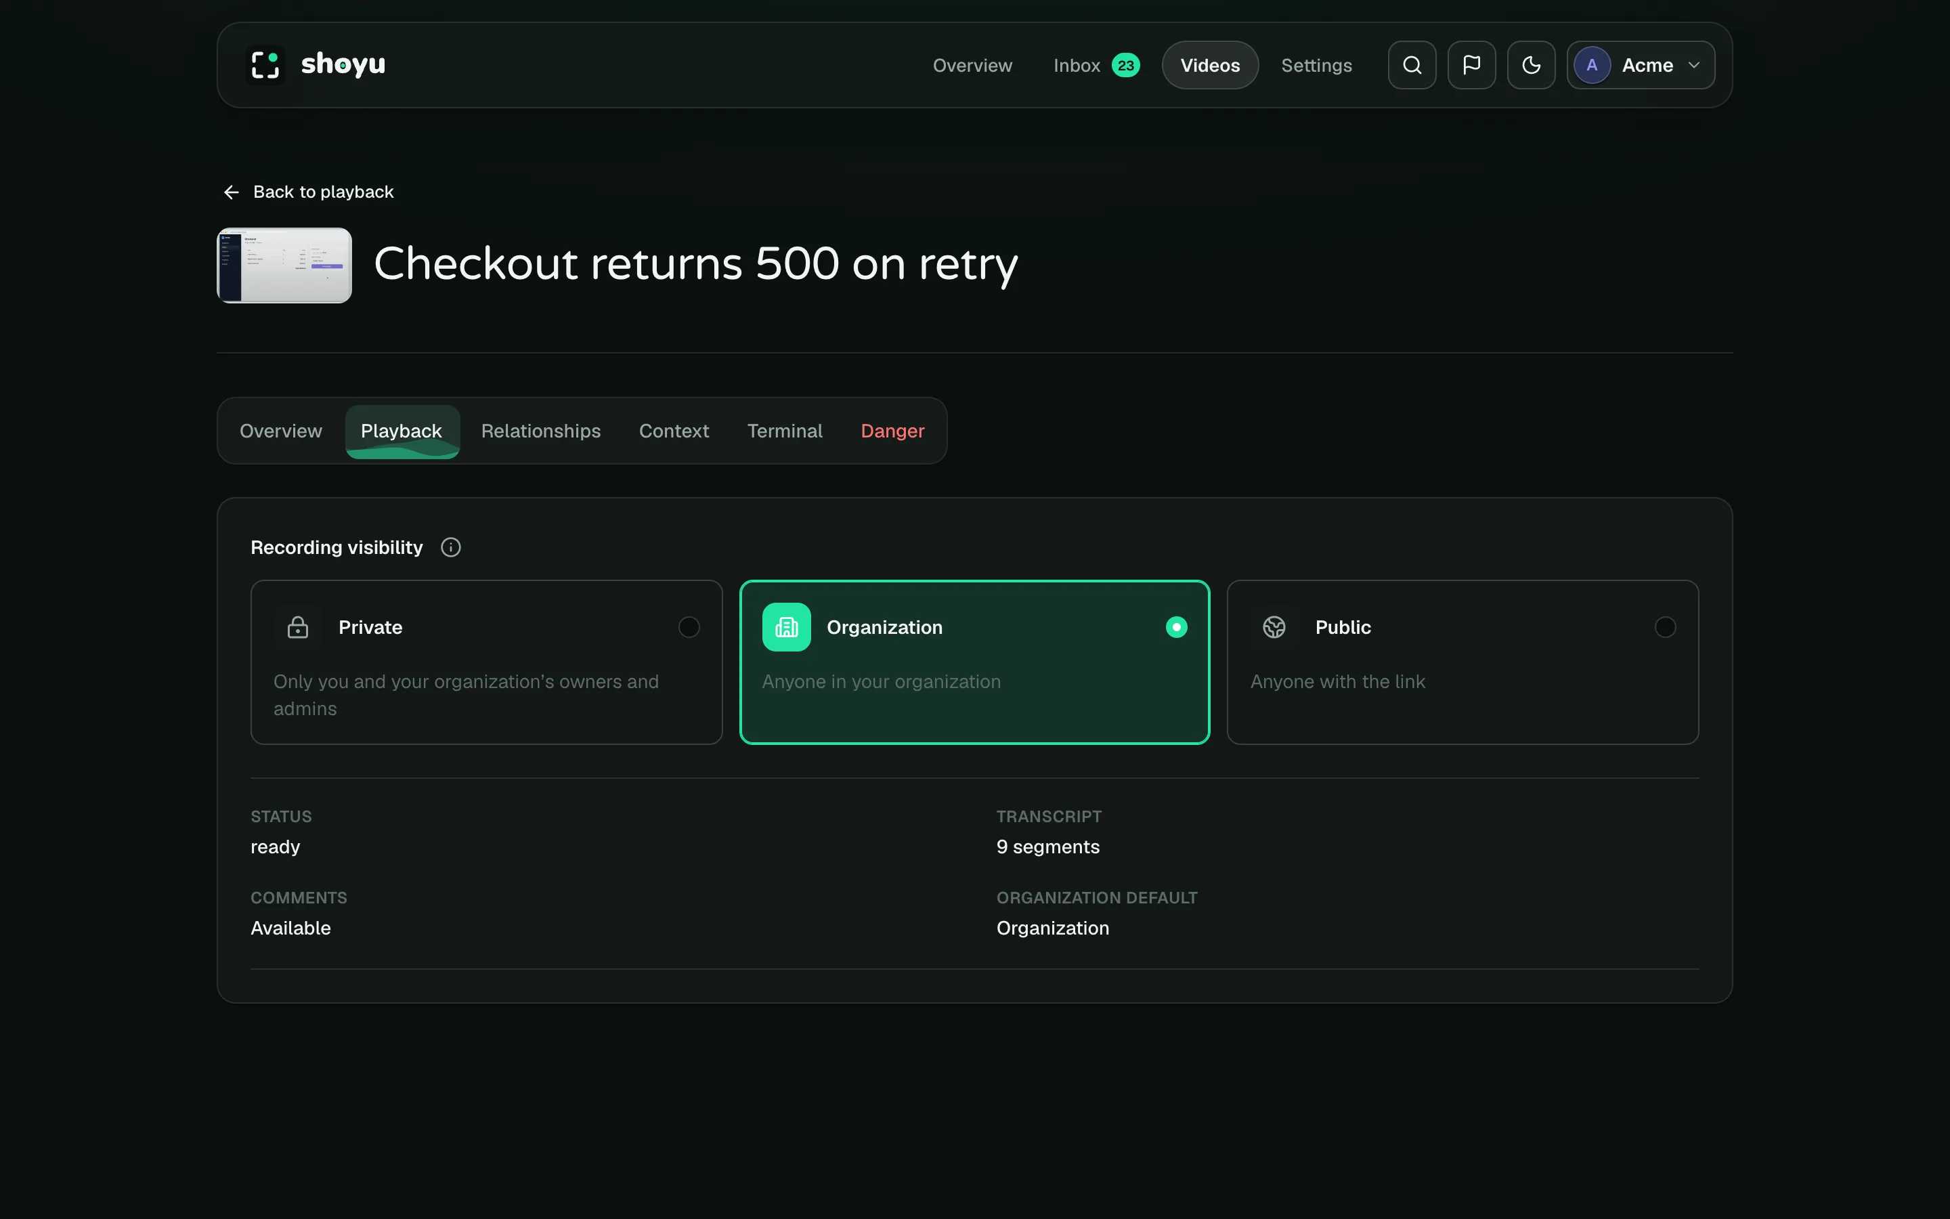Click the Inbox badge showing 23

1126,65
